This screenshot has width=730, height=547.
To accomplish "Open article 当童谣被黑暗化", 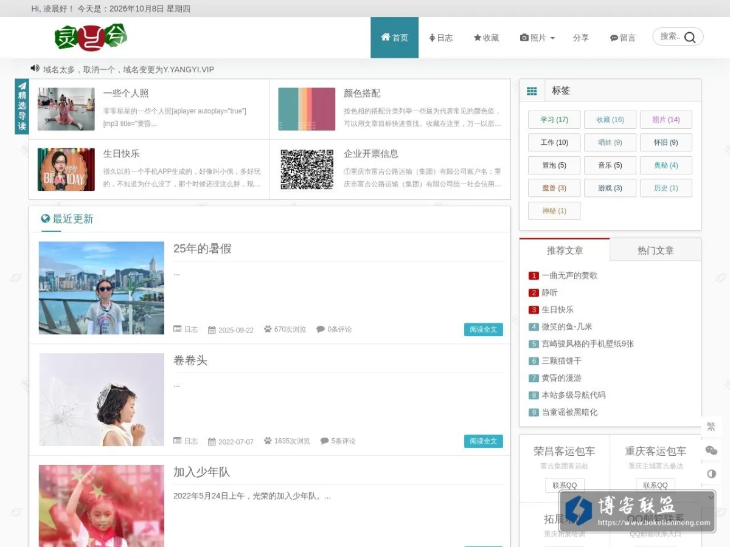I will (x=569, y=411).
